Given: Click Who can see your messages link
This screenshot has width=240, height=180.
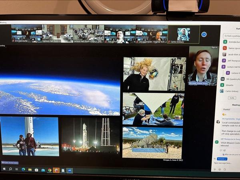Looking at the screenshot, I should click(x=231, y=154).
